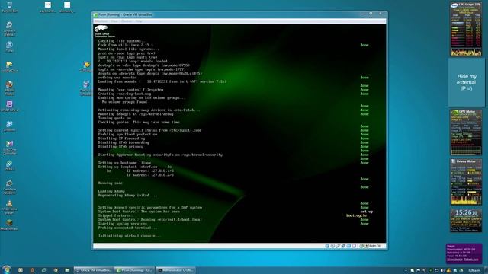Click the fifth pinned taskbar icon

67,270
